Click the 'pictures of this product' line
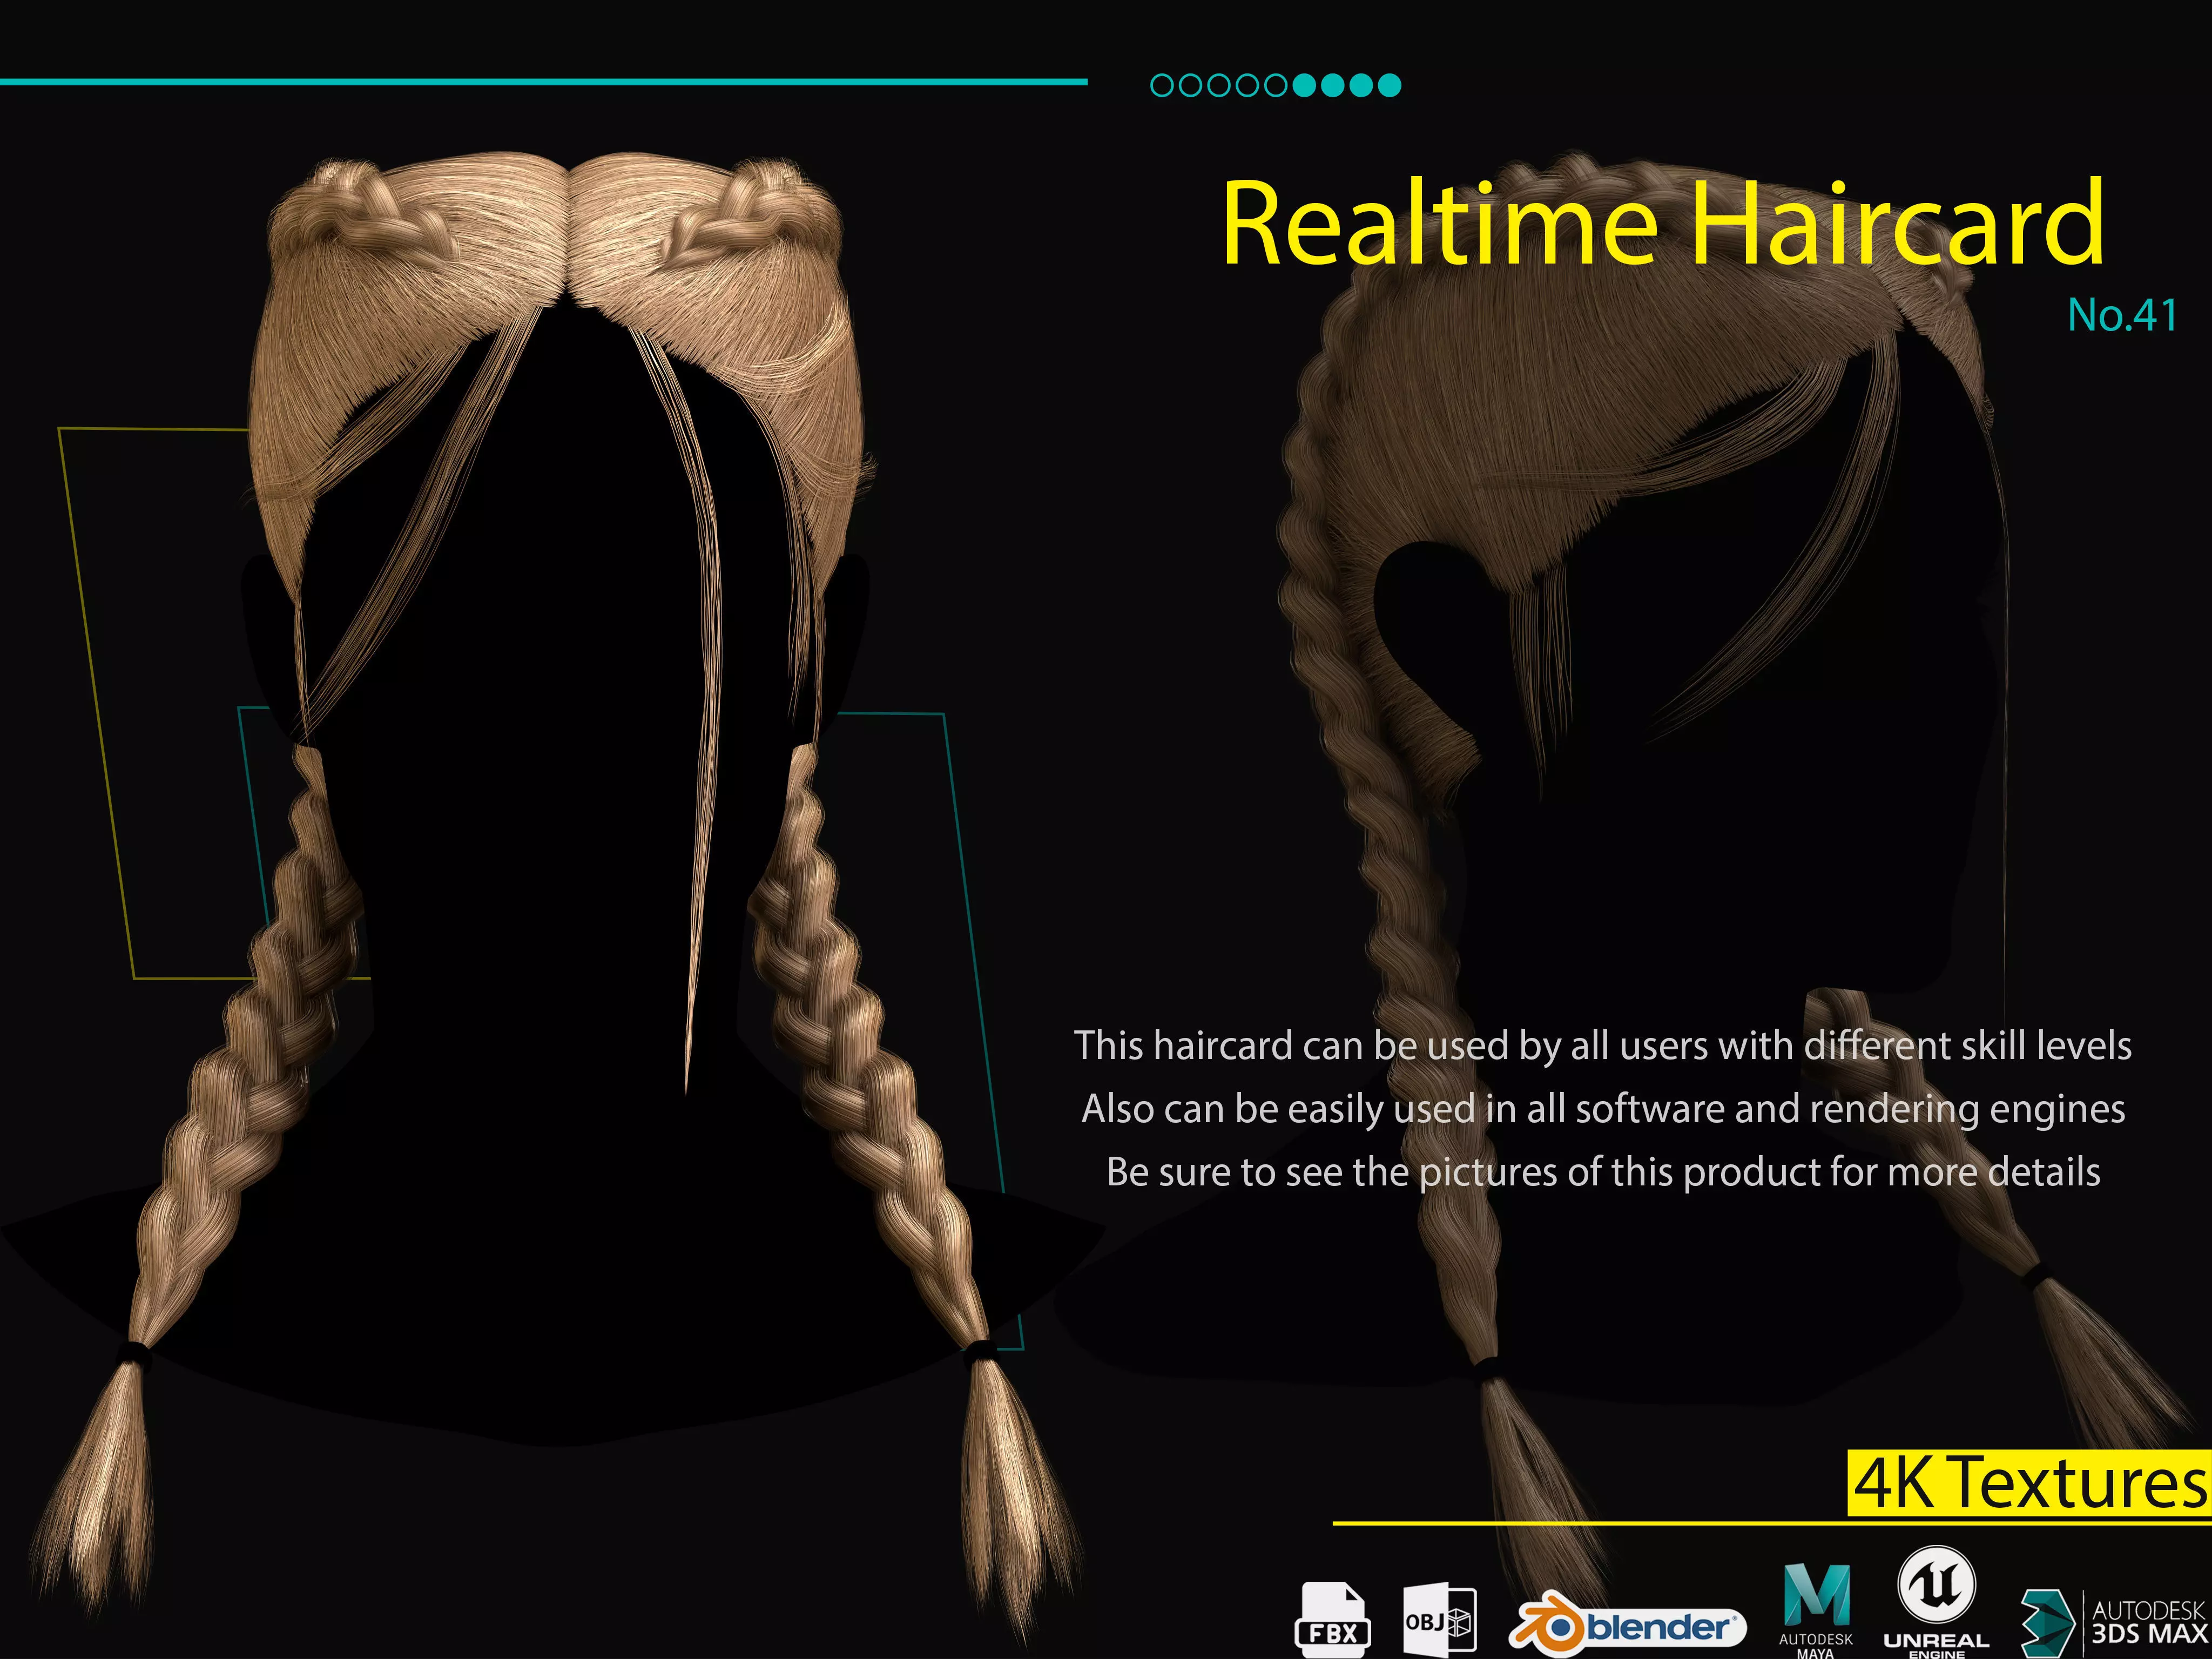The width and height of the screenshot is (2212, 1659). [1602, 1172]
